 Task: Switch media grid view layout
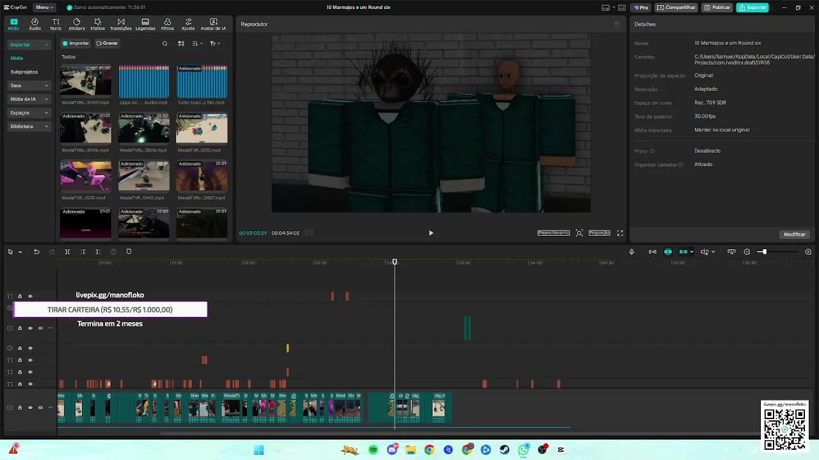(x=181, y=43)
